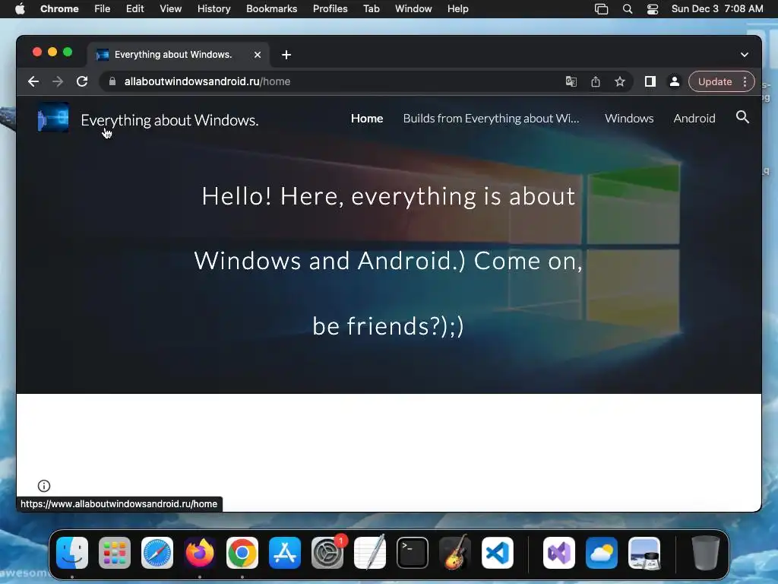Open the Bookmarks menu

click(x=271, y=9)
